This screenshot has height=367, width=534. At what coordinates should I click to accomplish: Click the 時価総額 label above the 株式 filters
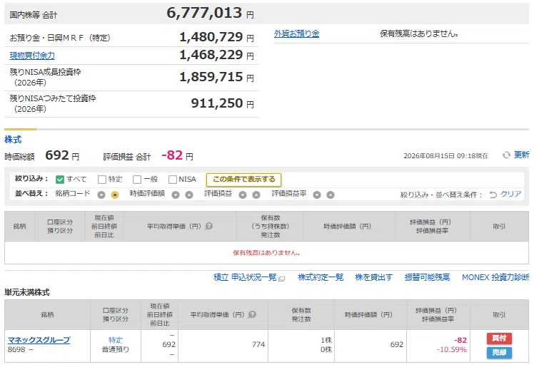(x=19, y=157)
